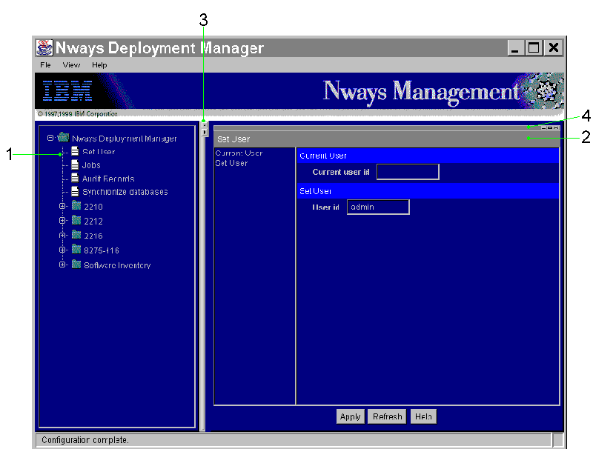Select the 2212 folder icon
The width and height of the screenshot is (593, 449).
point(76,221)
